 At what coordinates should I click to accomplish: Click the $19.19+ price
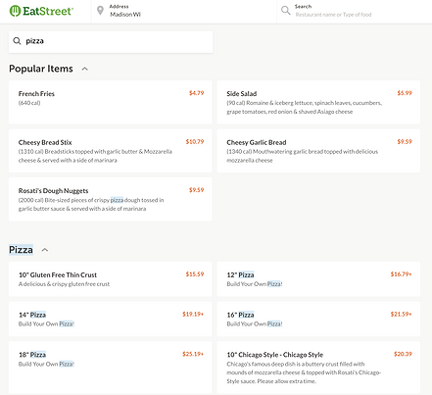[x=193, y=315]
